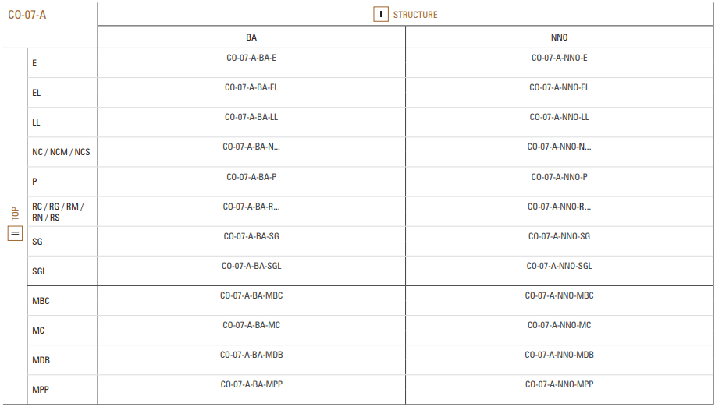Choose CO-07-A-BA-SG entry
This screenshot has height=414, width=722.
(x=251, y=236)
